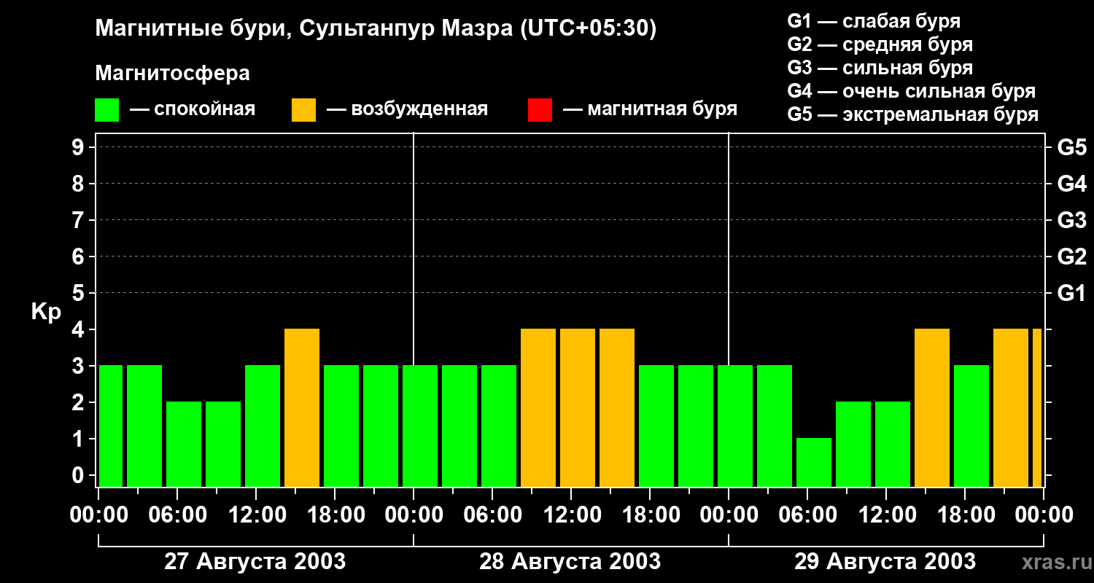Click the Kp 1 green bar on 29 August
Image resolution: width=1094 pixels, height=583 pixels.
coord(814,462)
